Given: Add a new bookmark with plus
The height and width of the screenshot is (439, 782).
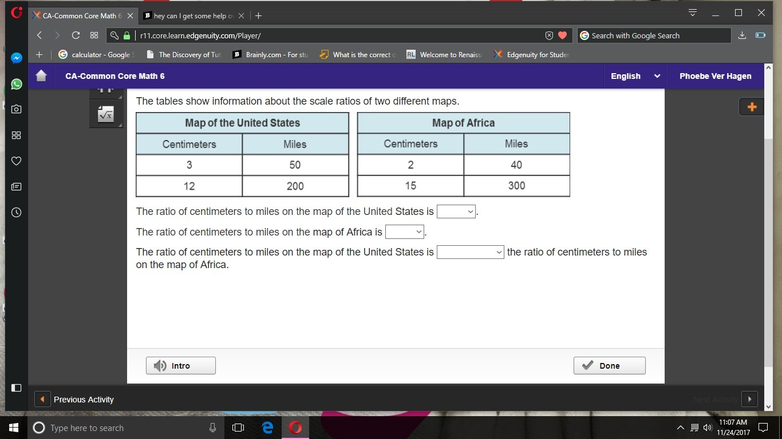Looking at the screenshot, I should (x=39, y=55).
